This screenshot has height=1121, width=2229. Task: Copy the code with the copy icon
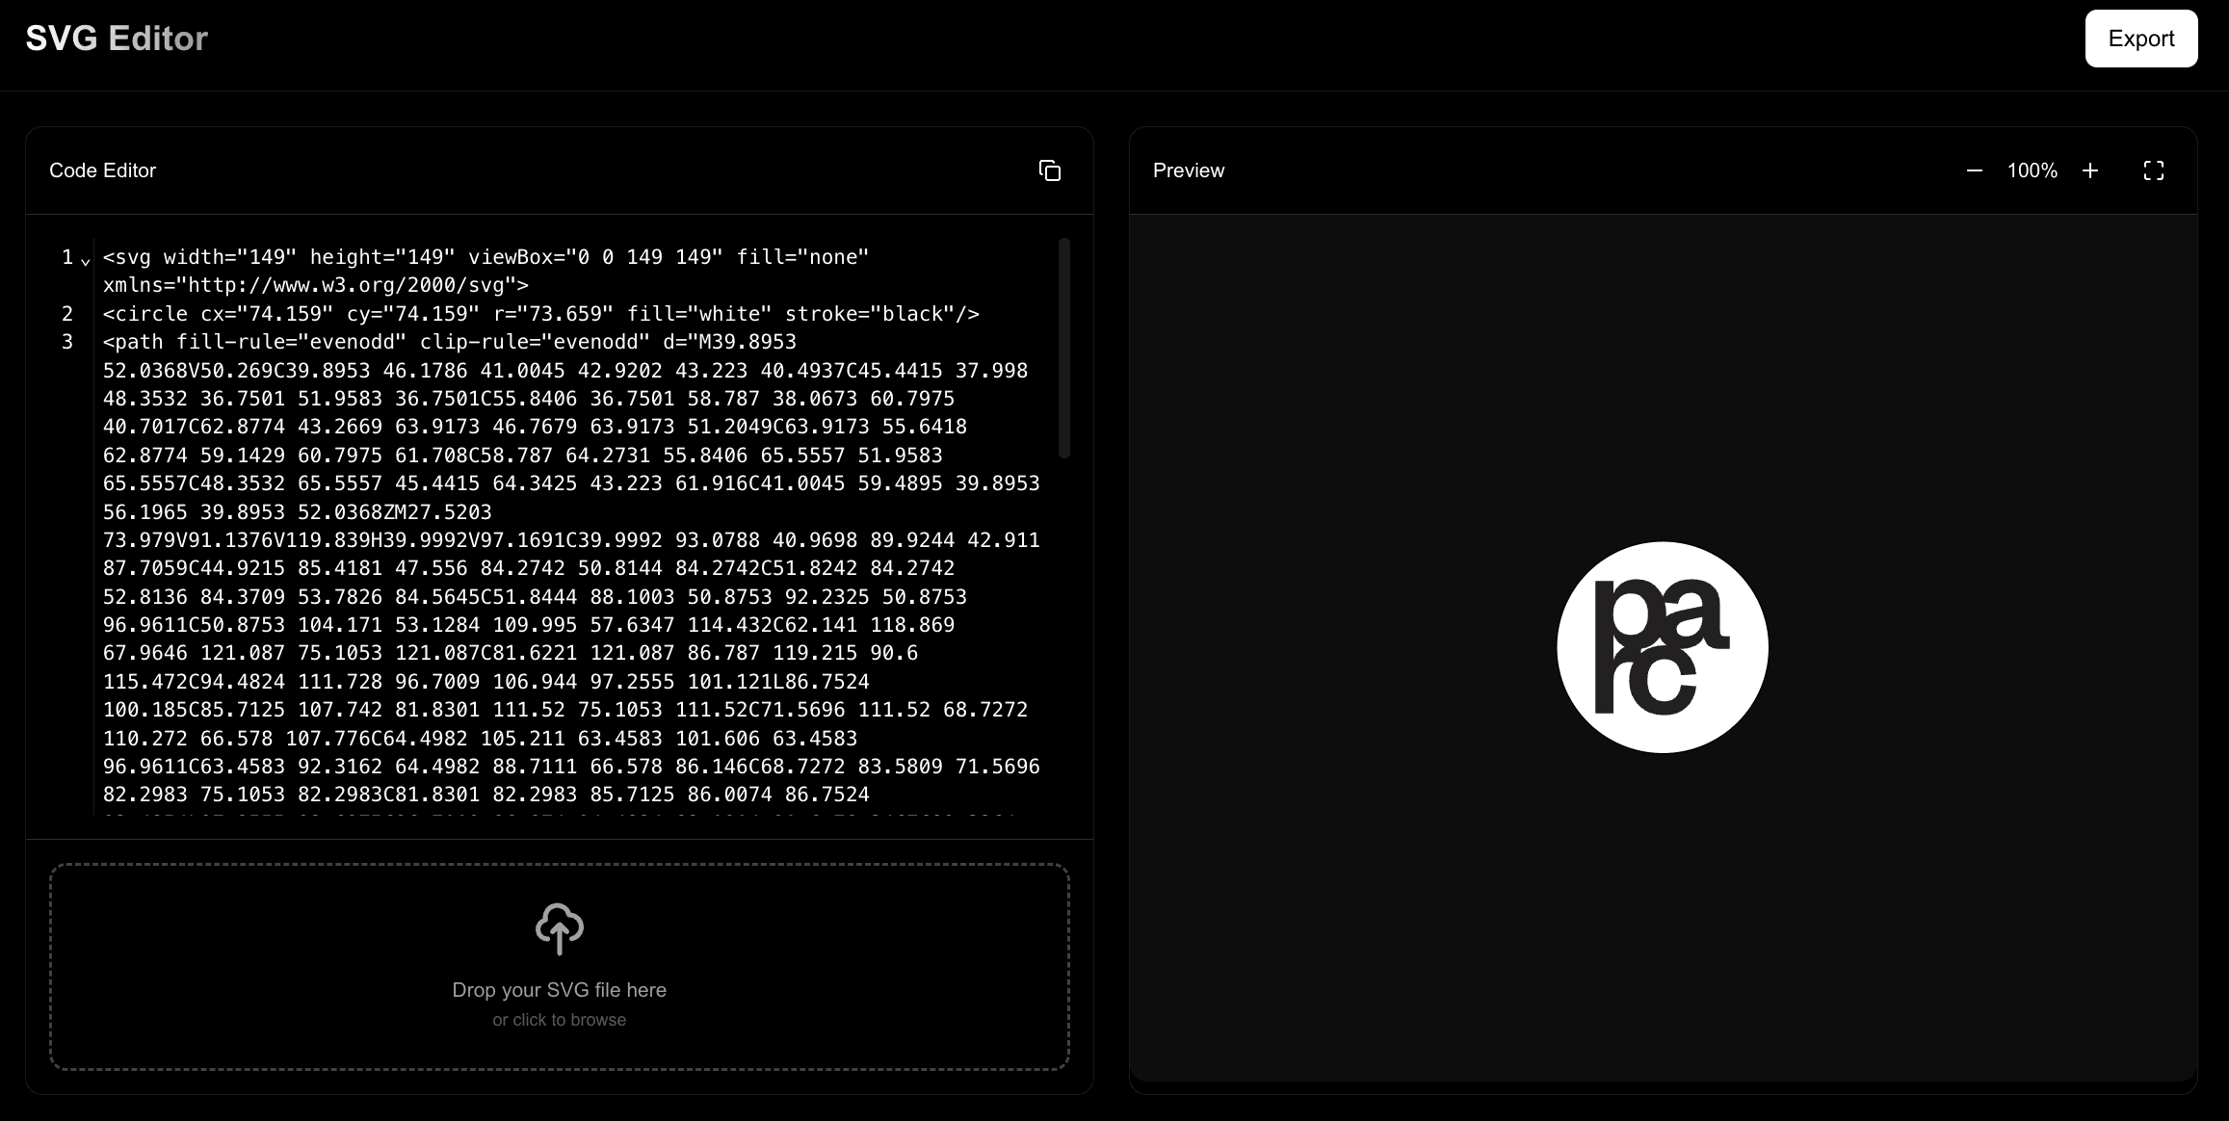[1049, 170]
